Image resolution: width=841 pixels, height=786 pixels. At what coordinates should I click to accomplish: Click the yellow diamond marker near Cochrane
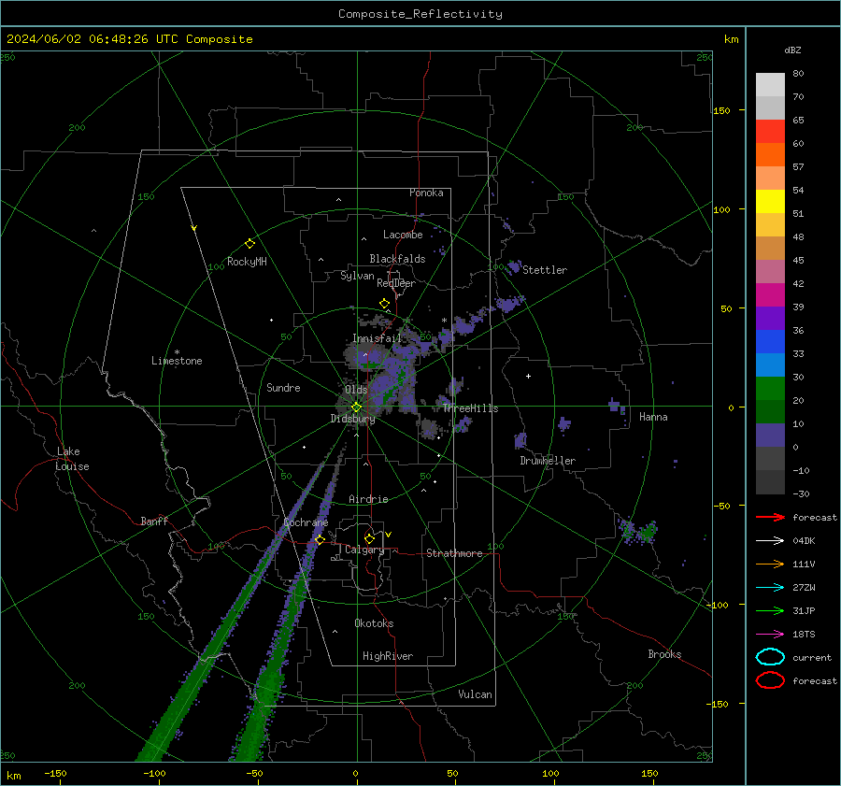(x=320, y=539)
